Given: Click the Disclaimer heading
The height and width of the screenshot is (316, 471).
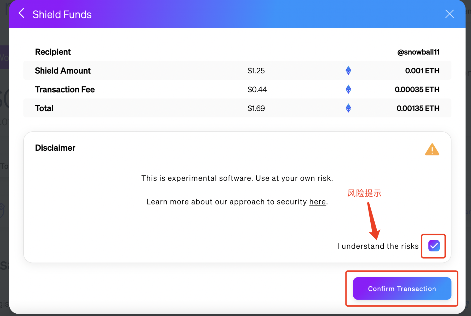Looking at the screenshot, I should 55,148.
